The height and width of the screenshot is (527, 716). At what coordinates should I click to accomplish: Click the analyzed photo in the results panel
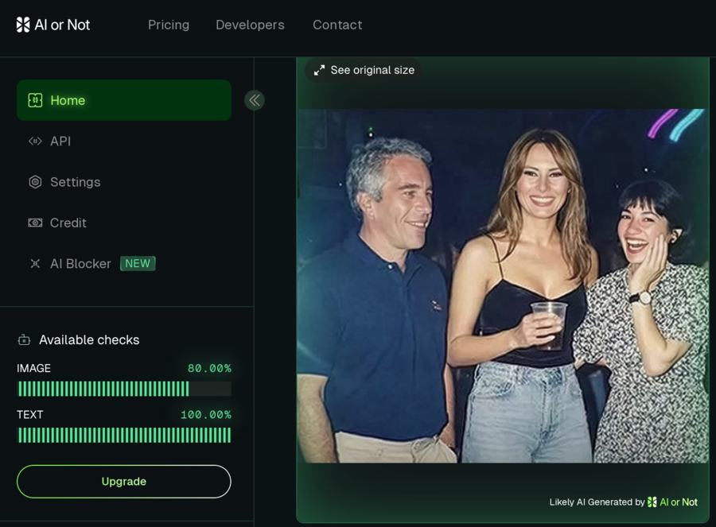pos(502,285)
